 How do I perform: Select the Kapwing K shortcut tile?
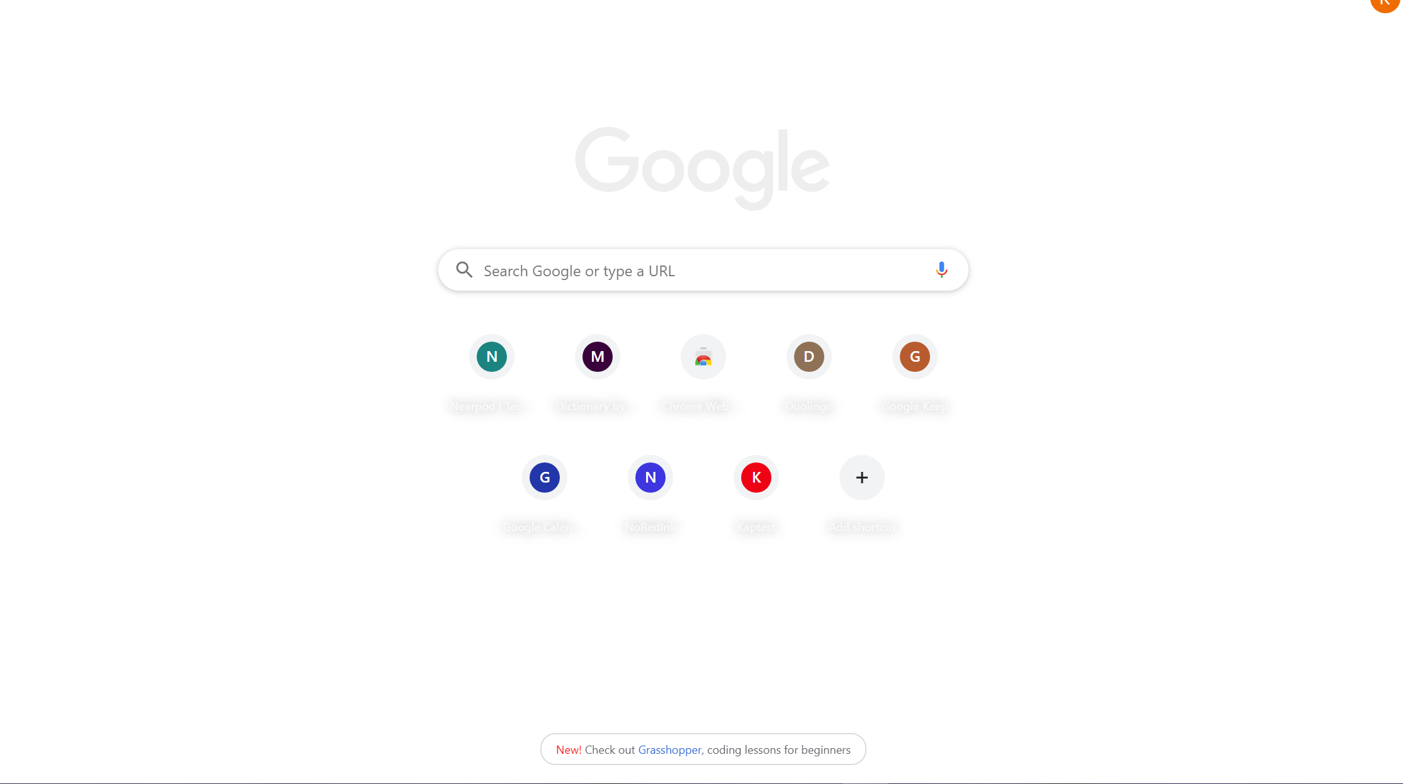click(756, 477)
